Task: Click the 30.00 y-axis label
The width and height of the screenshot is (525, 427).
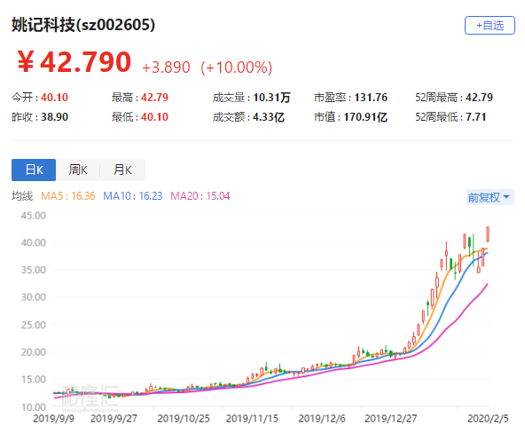Action: pos(34,297)
